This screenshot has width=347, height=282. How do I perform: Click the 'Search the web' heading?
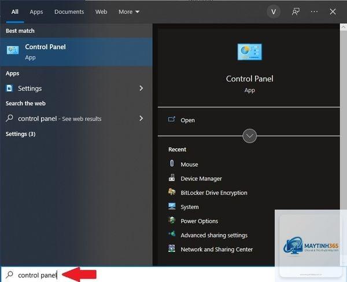click(25, 104)
